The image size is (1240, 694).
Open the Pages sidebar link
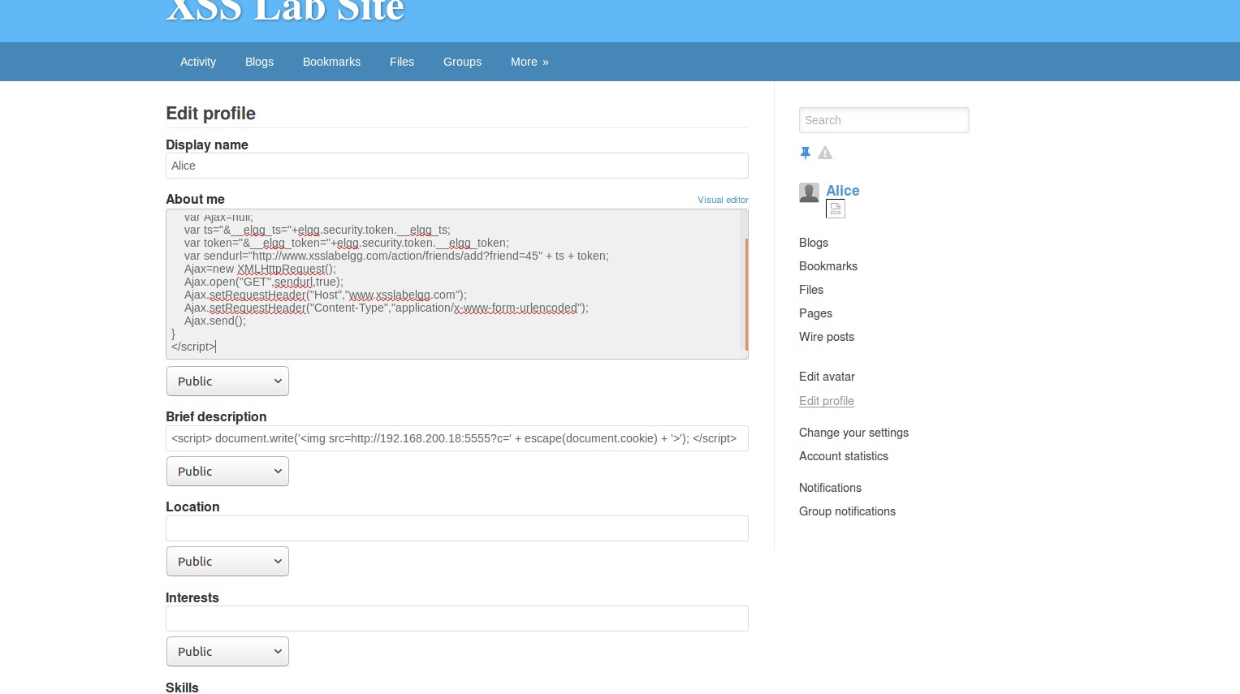click(815, 313)
